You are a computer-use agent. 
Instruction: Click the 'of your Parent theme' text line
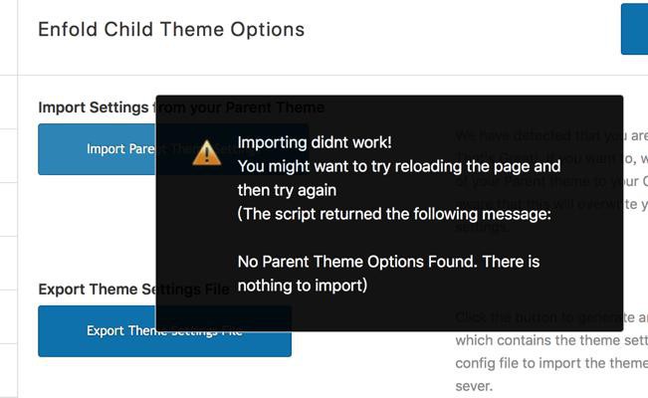(635, 181)
